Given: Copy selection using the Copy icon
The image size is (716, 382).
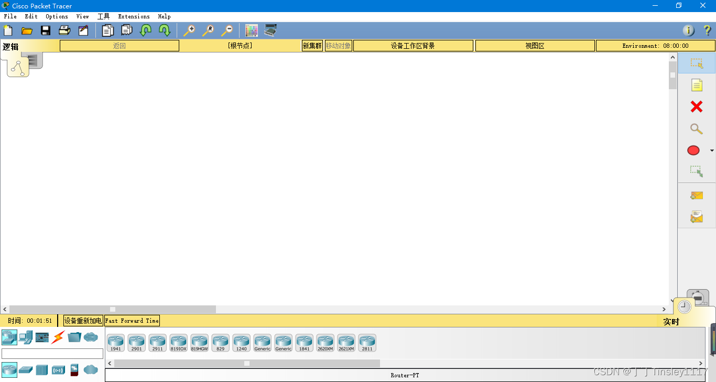Looking at the screenshot, I should pyautogui.click(x=107, y=30).
